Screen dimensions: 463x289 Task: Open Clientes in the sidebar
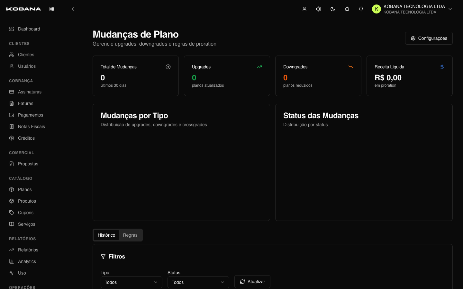[x=41, y=55]
